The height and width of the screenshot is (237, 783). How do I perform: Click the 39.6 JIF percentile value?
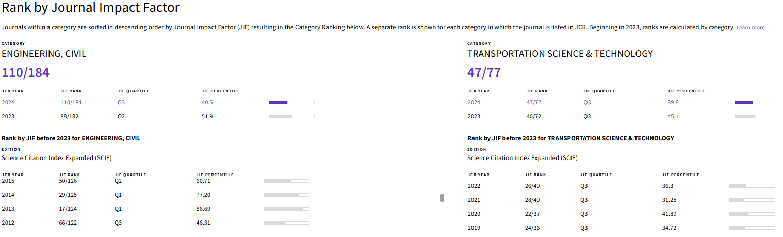coord(673,102)
